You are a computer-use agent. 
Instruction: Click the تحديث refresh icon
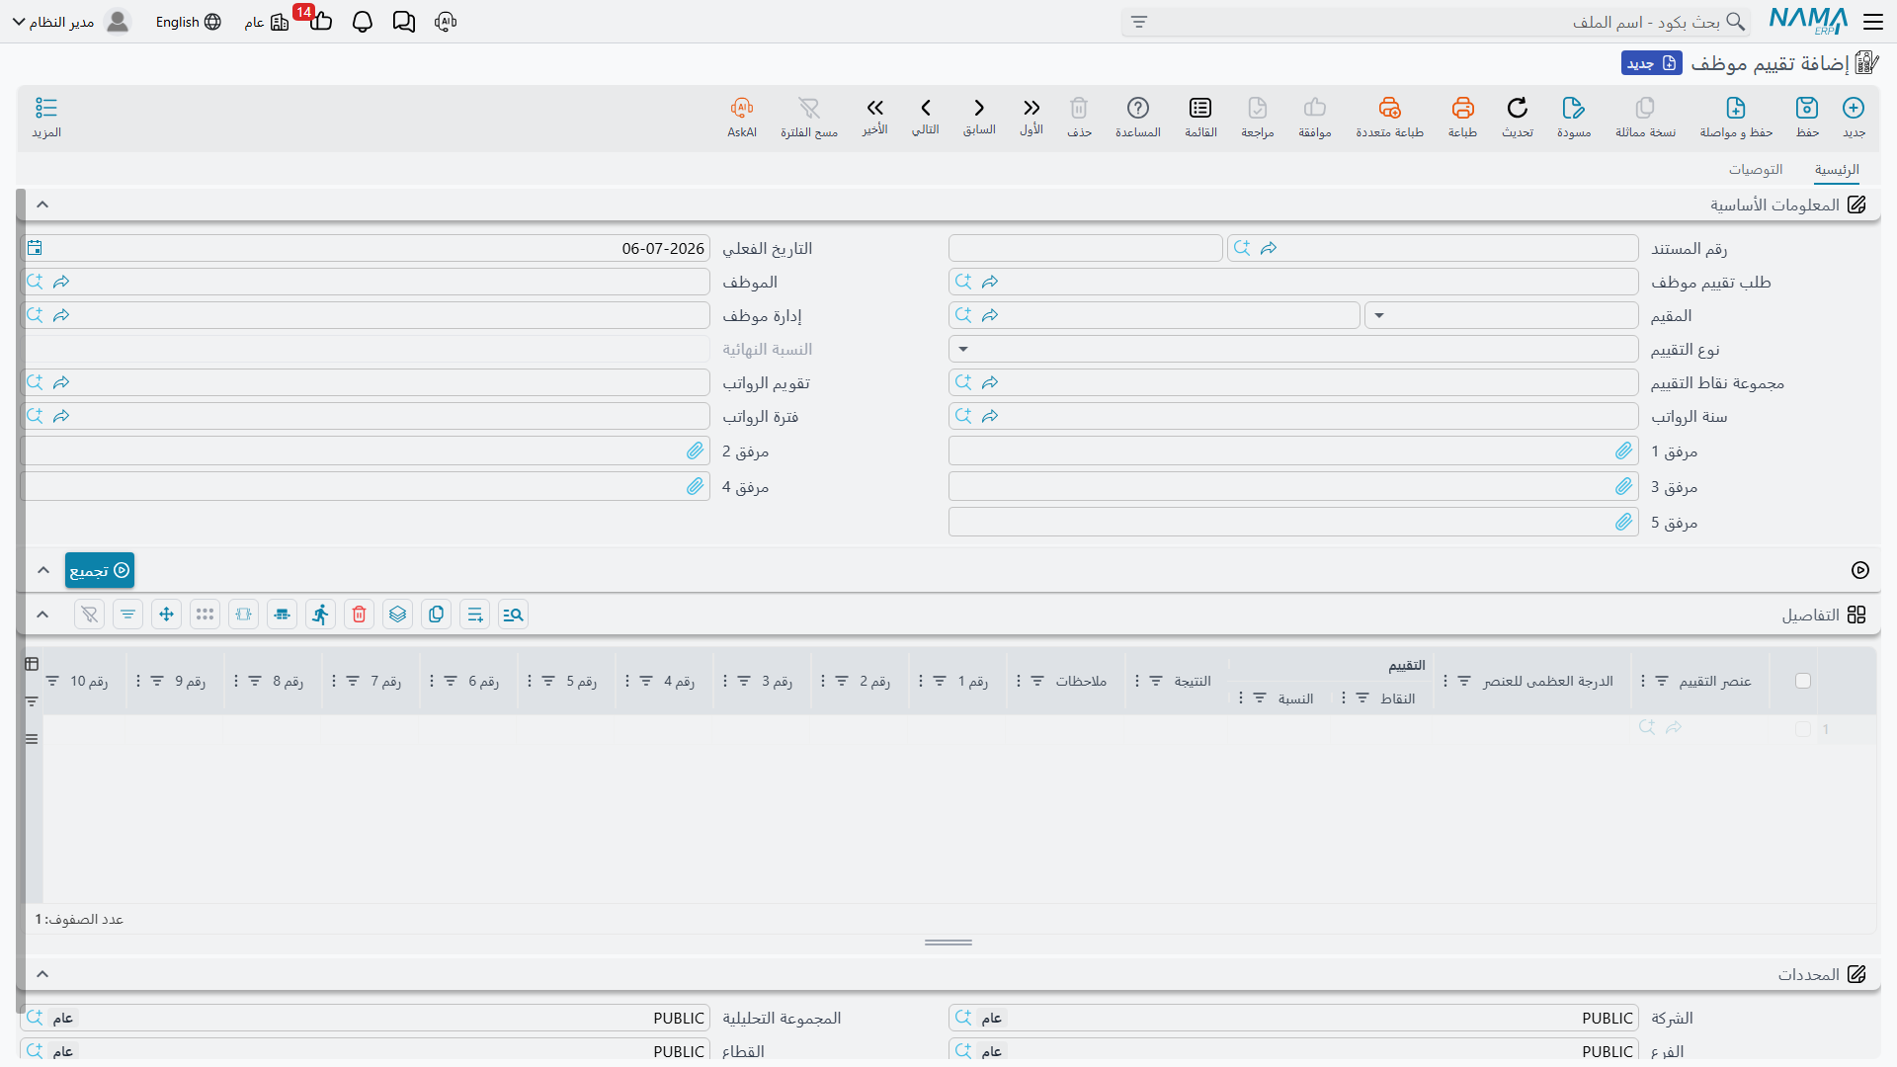tap(1517, 108)
